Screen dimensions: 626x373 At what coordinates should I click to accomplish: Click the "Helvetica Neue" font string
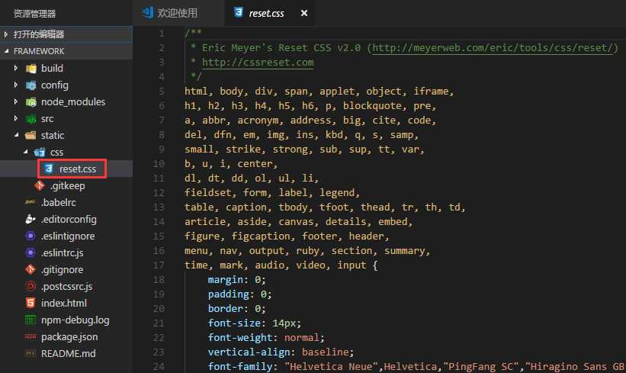click(x=331, y=367)
